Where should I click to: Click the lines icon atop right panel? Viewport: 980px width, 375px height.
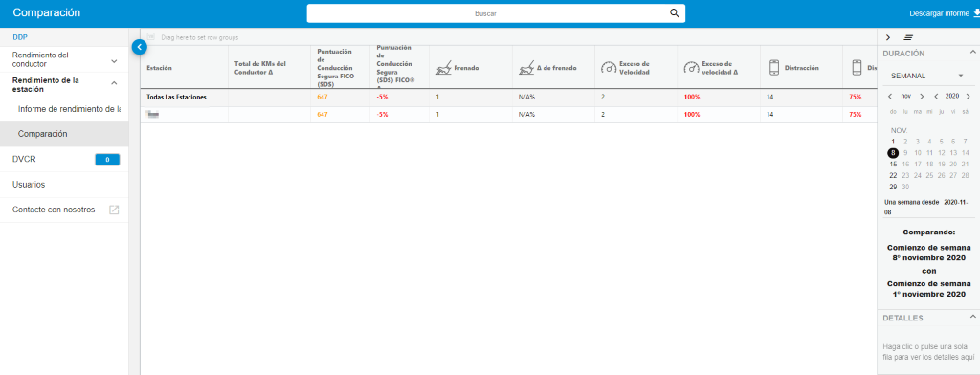tap(909, 38)
